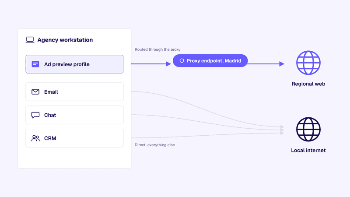This screenshot has height=197, width=350.
Task: Click the shield icon in proxy endpoint pill
Action: tap(182, 61)
